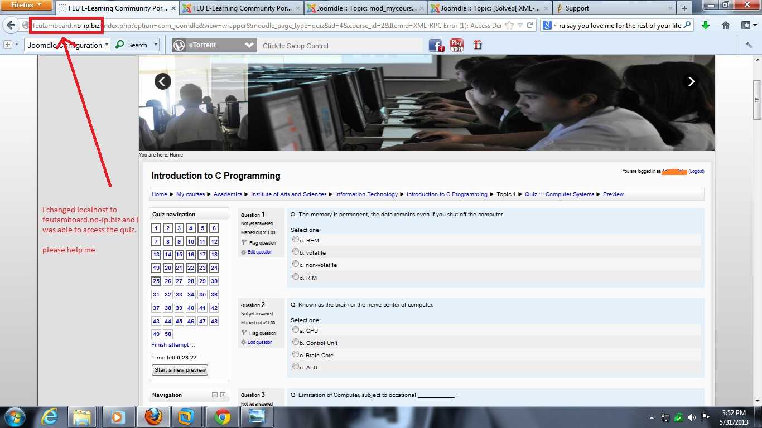Image resolution: width=762 pixels, height=428 pixels.
Task: Click the page's vertical scrollbar
Action: click(757, 100)
